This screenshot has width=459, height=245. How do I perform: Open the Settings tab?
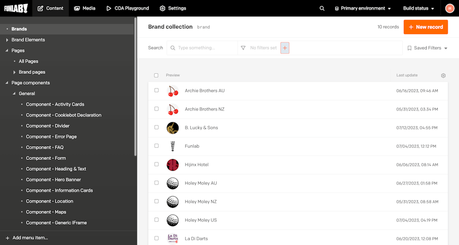pos(173,9)
